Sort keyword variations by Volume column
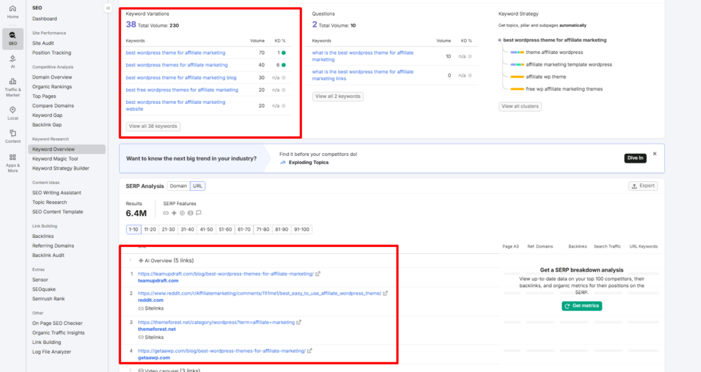The image size is (701, 372). coord(257,40)
